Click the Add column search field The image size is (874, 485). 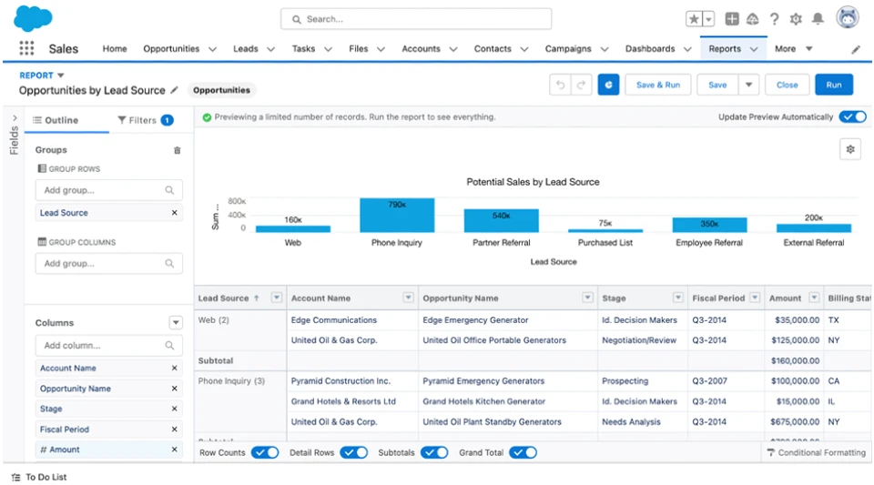click(x=108, y=345)
